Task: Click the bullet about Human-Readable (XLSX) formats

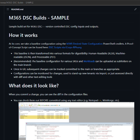Action: [70, 55]
